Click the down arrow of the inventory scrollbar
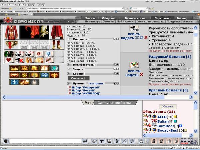Image resolution: width=200 pixels, height=150 pixels. pos(195,93)
